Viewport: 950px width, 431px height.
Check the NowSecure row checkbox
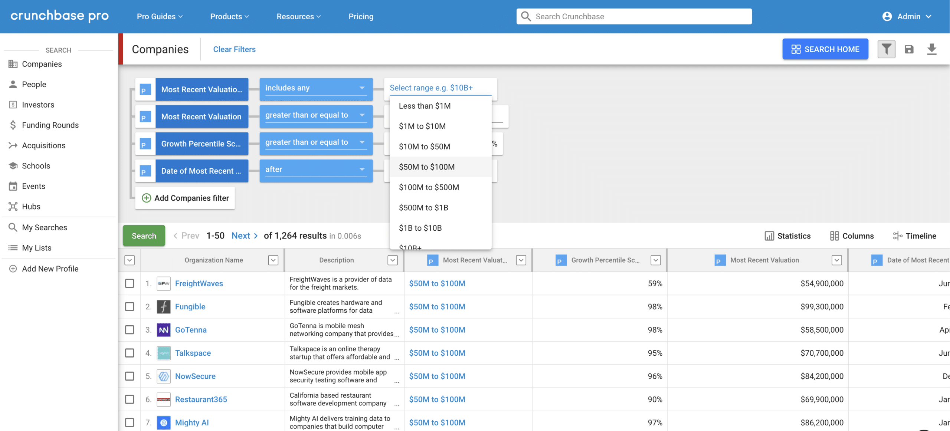(x=130, y=376)
